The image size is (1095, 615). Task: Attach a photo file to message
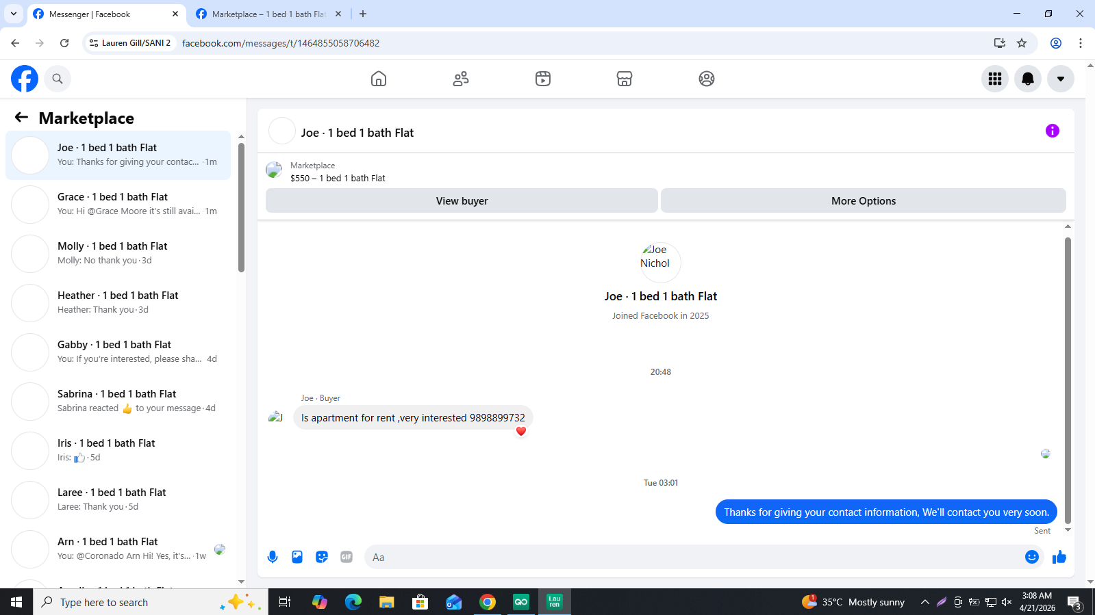pyautogui.click(x=297, y=557)
